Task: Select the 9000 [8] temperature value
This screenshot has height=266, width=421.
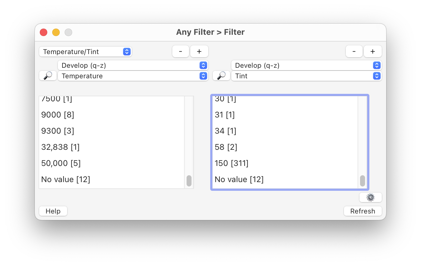Action: click(58, 115)
